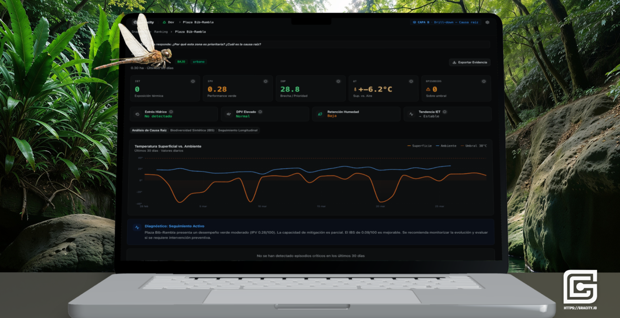Click the green tree icon beside Dev
Screen dimensions: 620x318
tap(164, 22)
